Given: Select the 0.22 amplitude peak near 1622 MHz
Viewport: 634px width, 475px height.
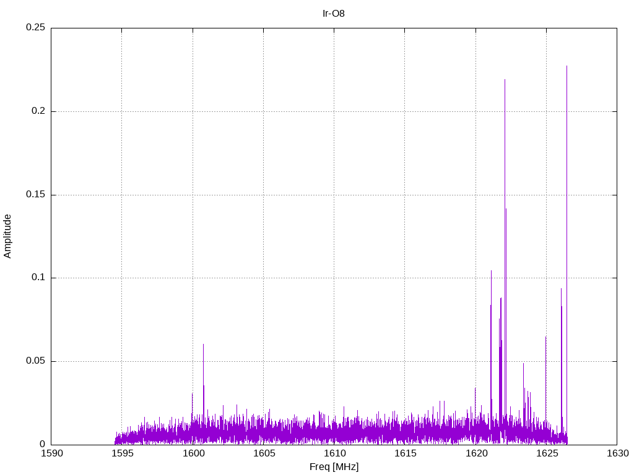Looking at the screenshot, I should tap(505, 80).
